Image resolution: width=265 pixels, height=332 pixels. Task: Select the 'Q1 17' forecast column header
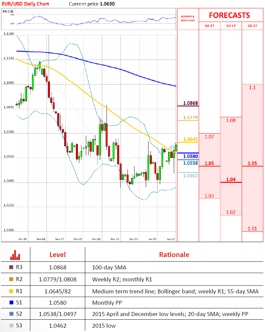(x=209, y=26)
